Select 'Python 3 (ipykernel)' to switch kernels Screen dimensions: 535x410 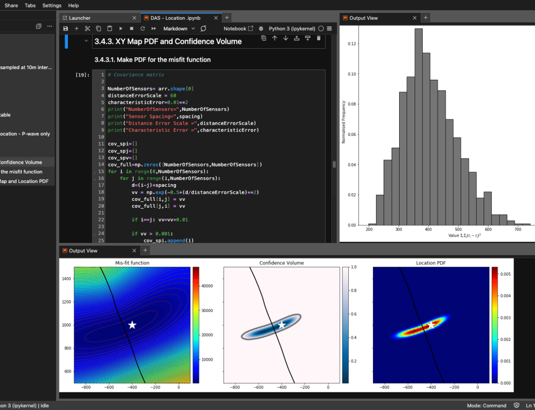click(292, 28)
